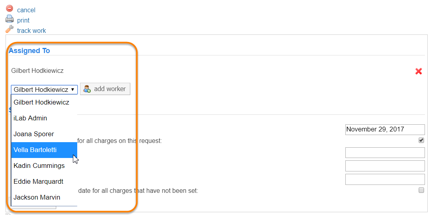Pick Vella Bartoletti from worker options
This screenshot has width=440, height=215.
pyautogui.click(x=35, y=150)
